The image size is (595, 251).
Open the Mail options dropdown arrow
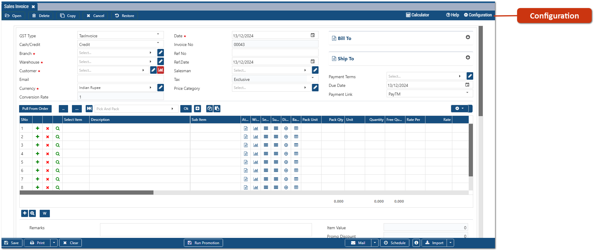(x=375, y=243)
